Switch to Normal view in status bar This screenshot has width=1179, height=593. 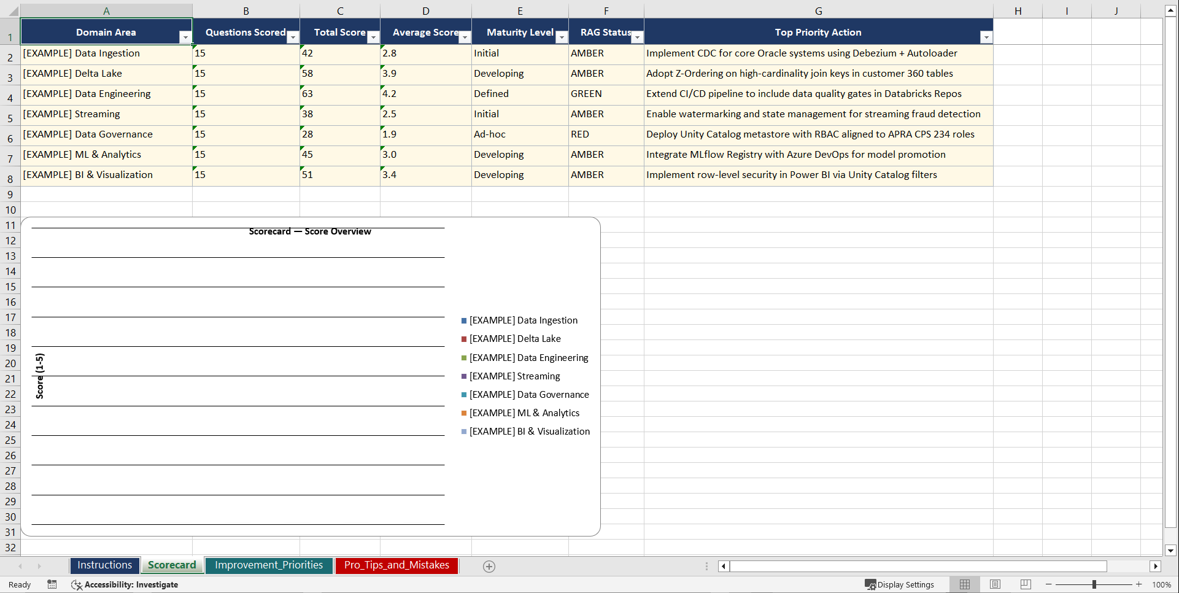[x=964, y=584]
